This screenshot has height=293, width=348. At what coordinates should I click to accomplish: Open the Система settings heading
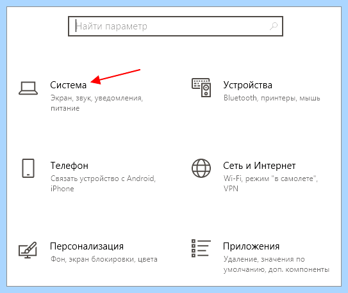[68, 85]
